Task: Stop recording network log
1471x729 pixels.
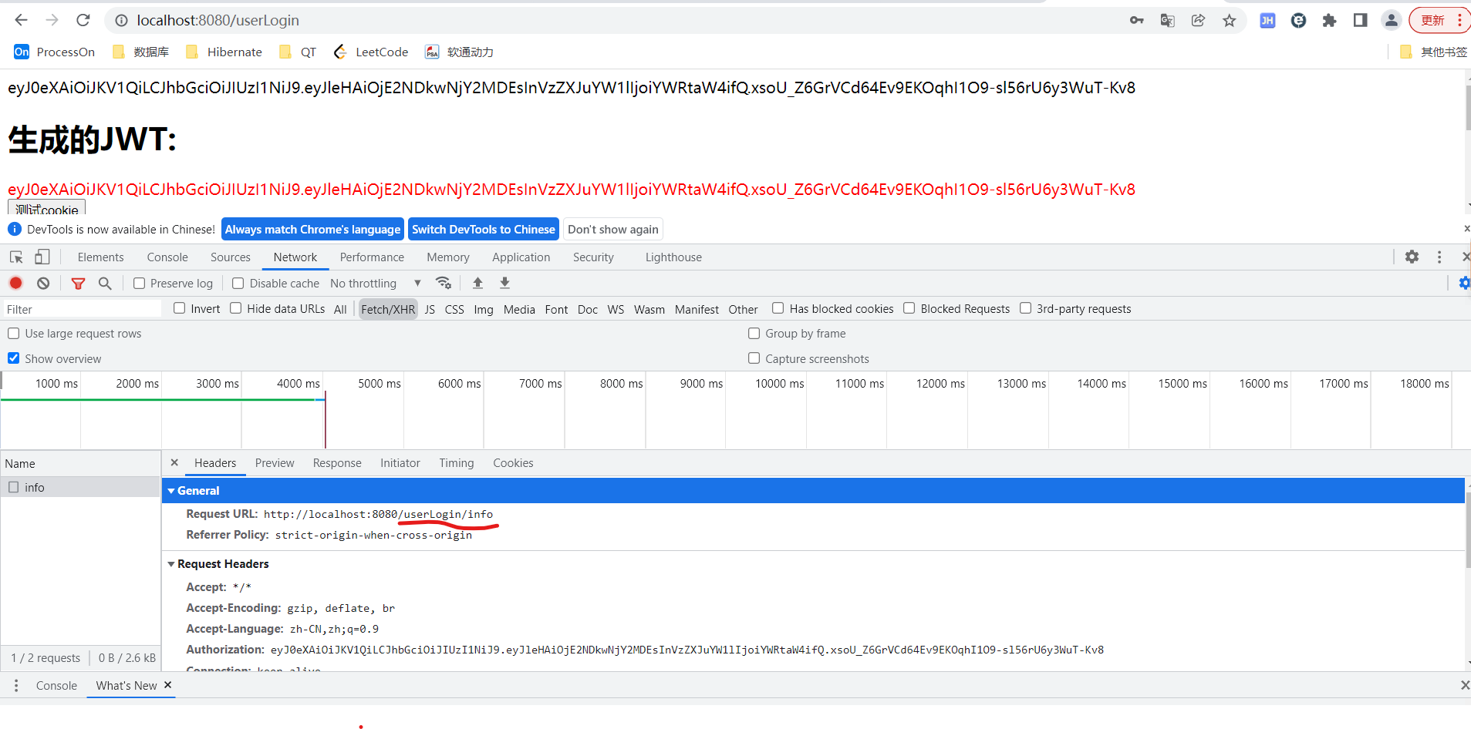Action: [x=15, y=283]
